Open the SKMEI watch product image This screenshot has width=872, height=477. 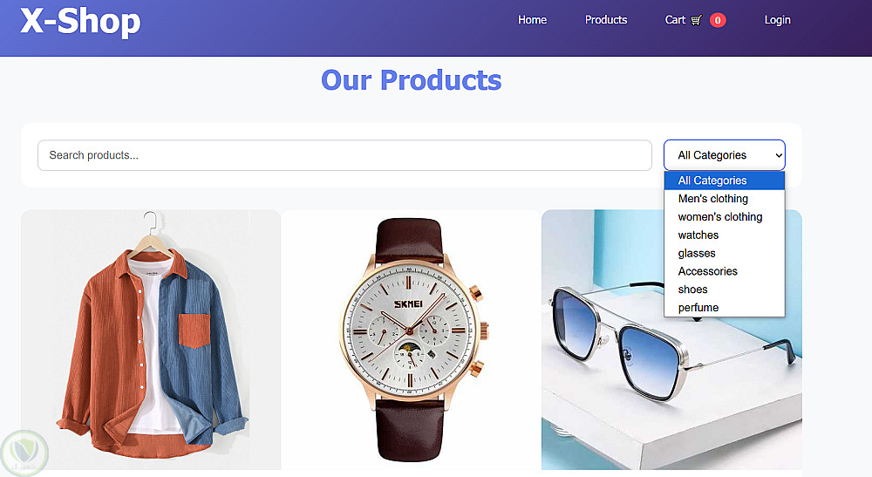coord(411,340)
